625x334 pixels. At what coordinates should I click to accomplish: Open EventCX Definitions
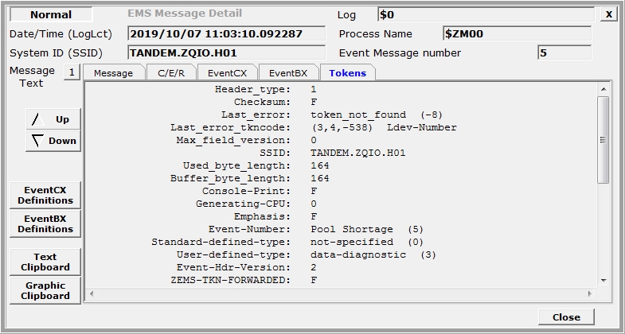[x=45, y=196]
